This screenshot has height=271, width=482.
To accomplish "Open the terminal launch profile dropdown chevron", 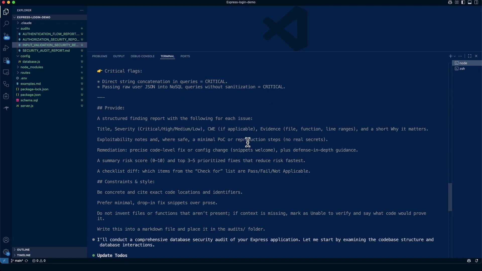I will [x=454, y=56].
